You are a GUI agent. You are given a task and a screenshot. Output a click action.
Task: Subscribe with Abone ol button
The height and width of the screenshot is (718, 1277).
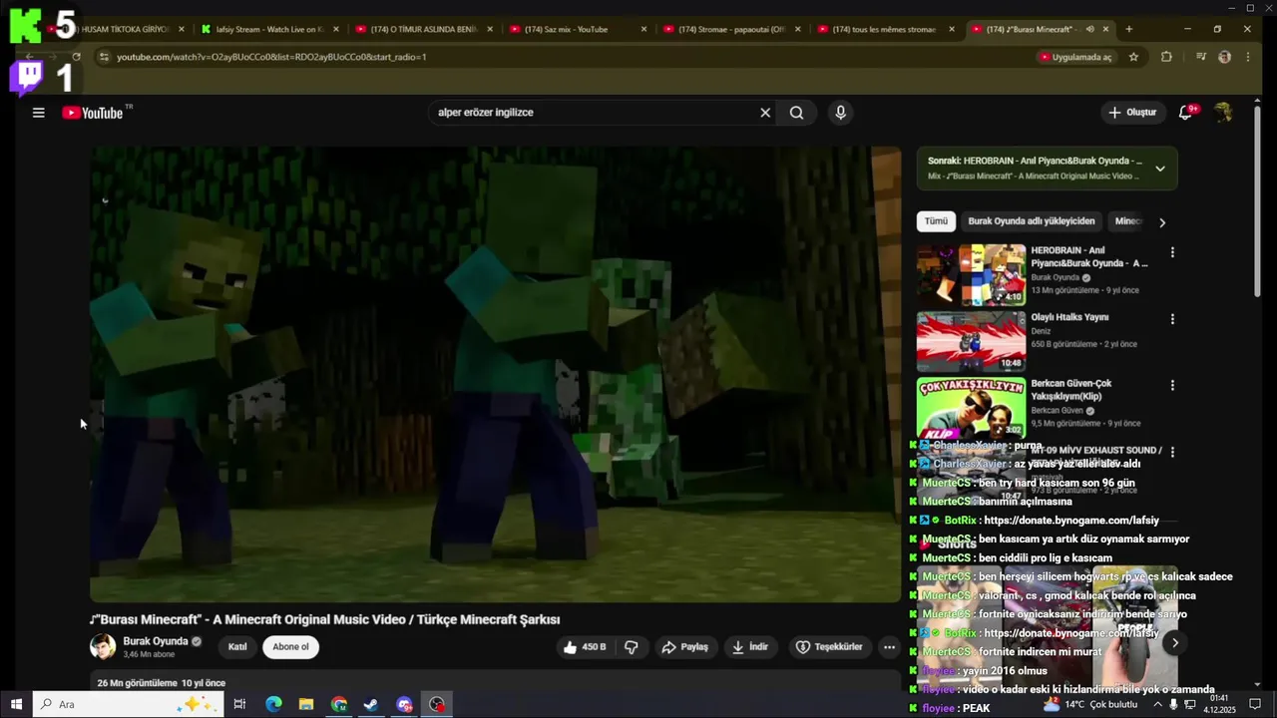pyautogui.click(x=290, y=647)
